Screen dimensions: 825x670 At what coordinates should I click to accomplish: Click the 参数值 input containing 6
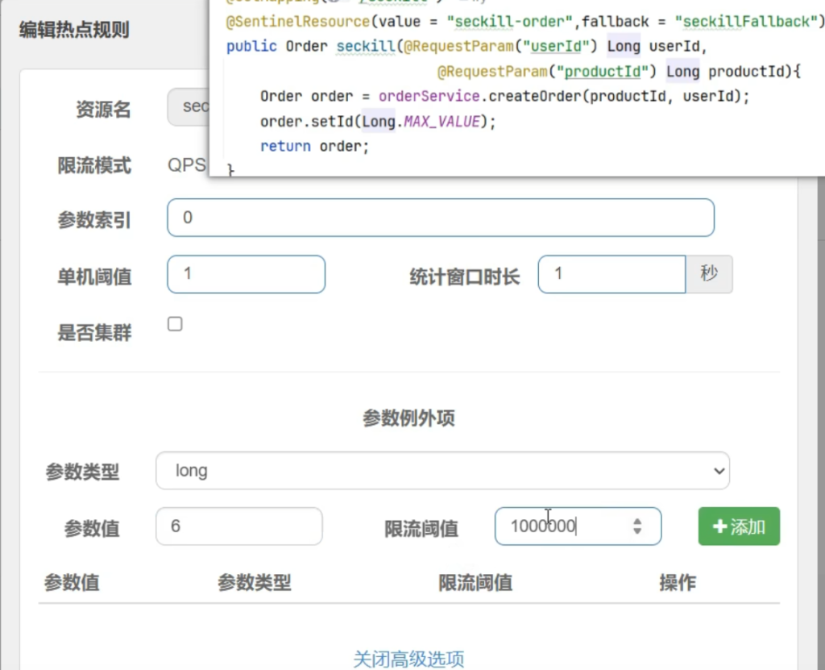[238, 526]
